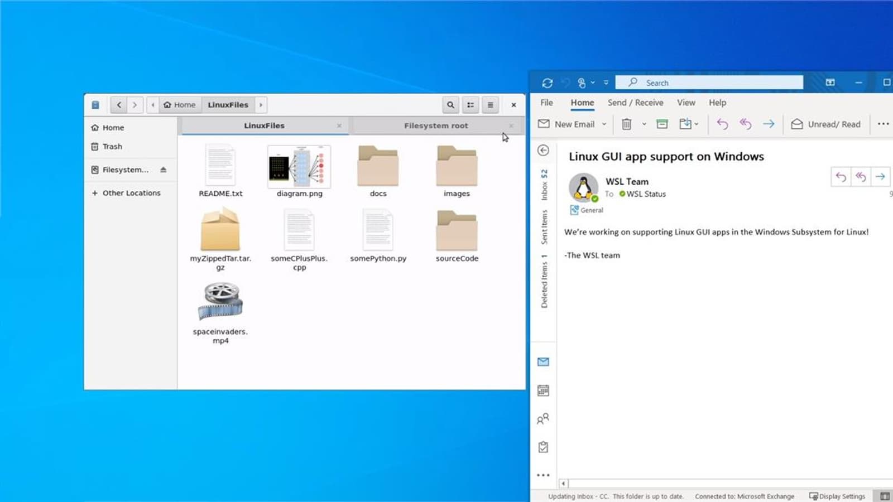Click the right path bar scroll arrow
The image size is (893, 502).
[x=261, y=105]
